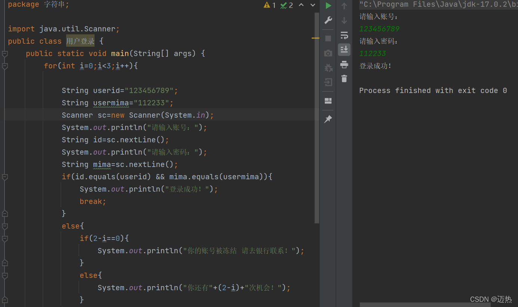Collapse the if(2-i==0) fold marker

[x=5, y=239]
